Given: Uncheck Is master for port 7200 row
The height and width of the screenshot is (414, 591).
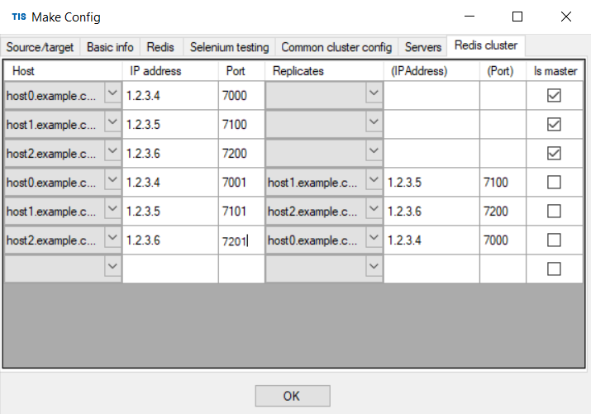Looking at the screenshot, I should [x=554, y=154].
